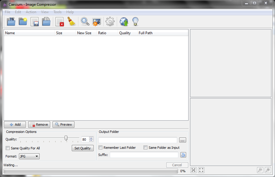This screenshot has height=177, width=275.
Task: Open the Action menu
Action: (x=31, y=12)
